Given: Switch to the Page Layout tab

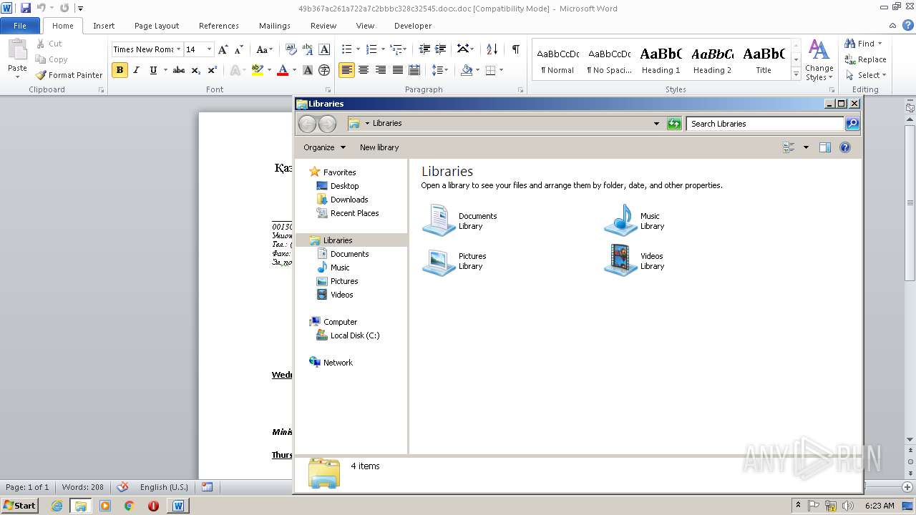Looking at the screenshot, I should (157, 26).
